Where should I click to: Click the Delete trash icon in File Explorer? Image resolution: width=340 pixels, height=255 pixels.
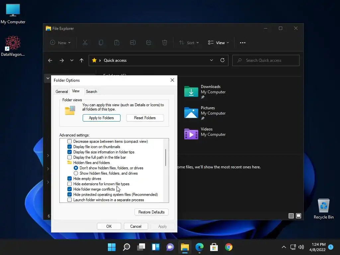(x=165, y=43)
